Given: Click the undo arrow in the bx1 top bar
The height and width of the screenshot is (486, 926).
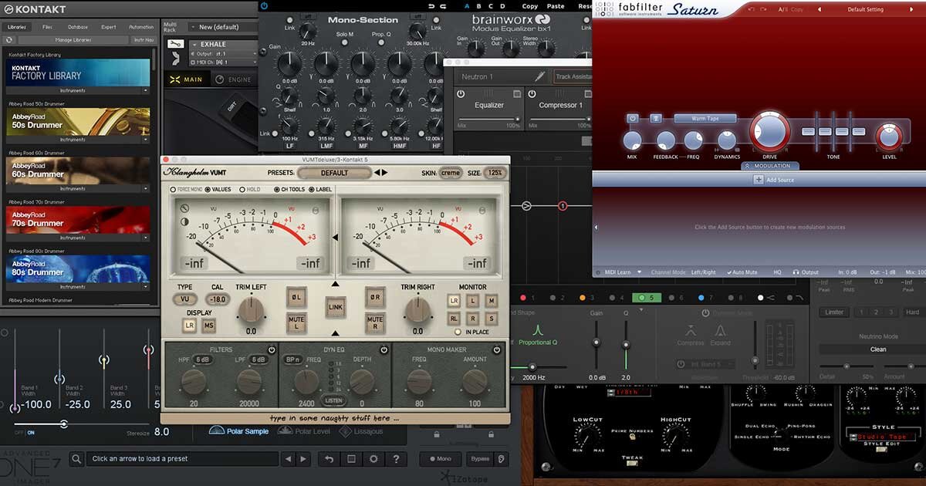Looking at the screenshot, I should click(433, 6).
